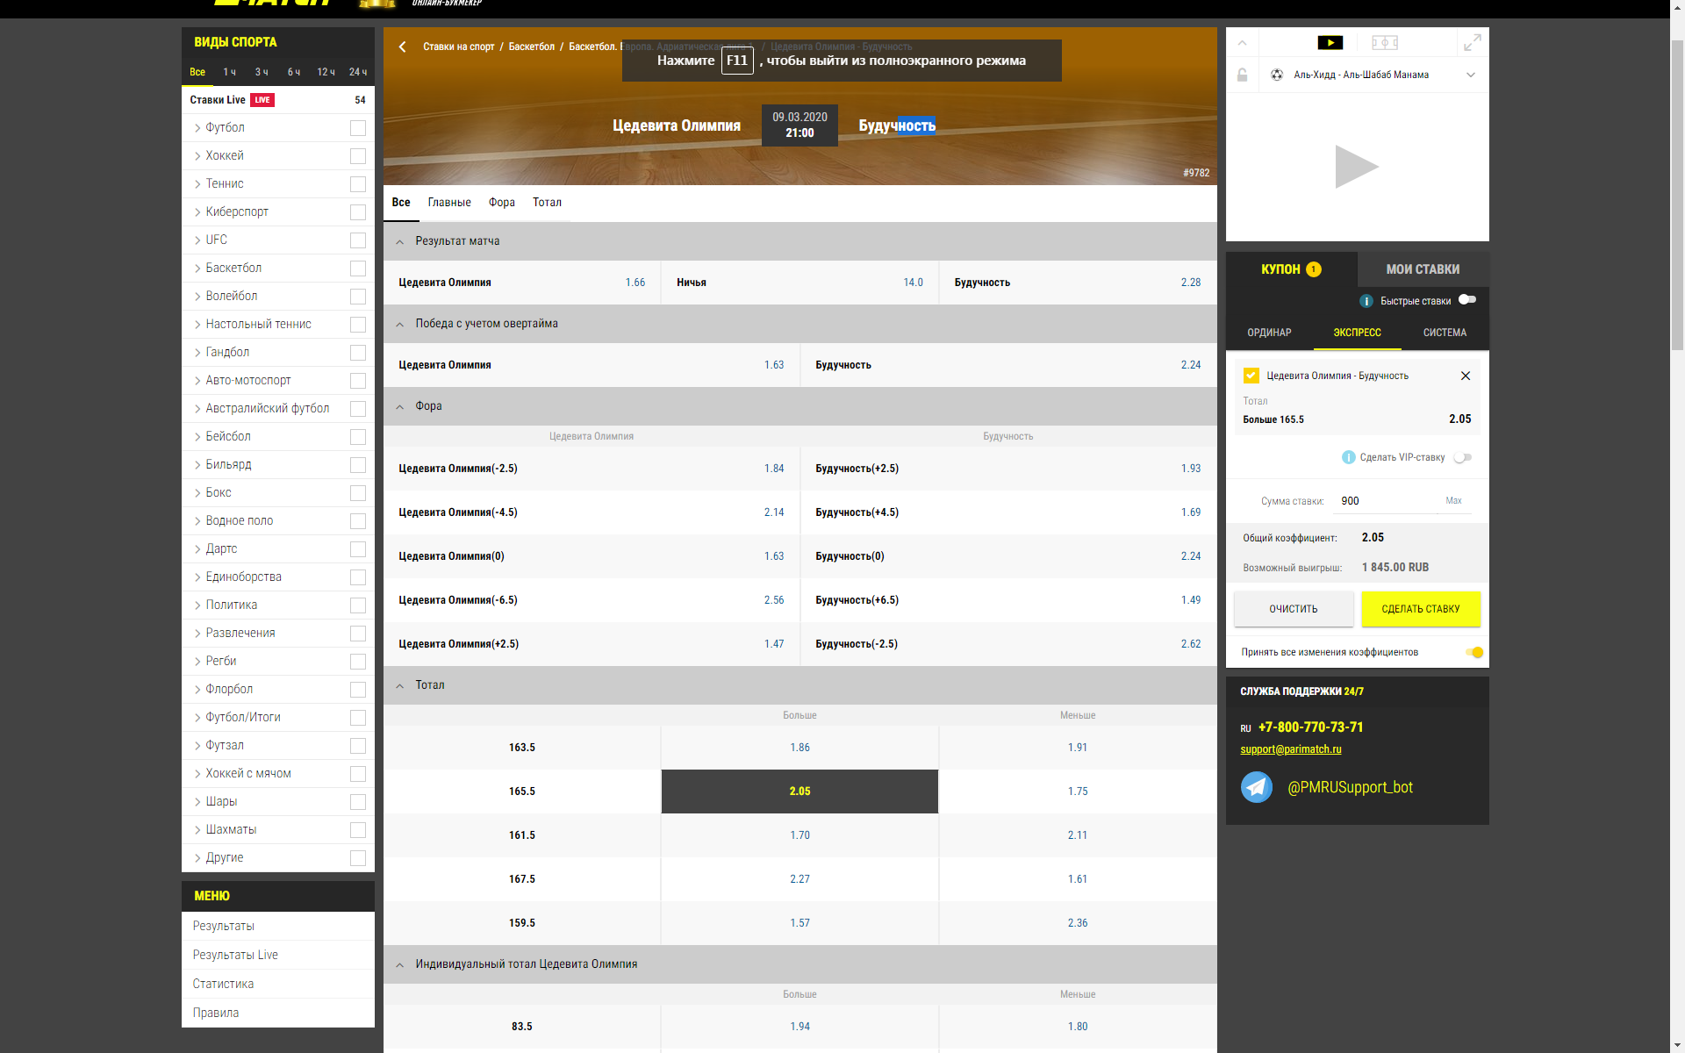The image size is (1685, 1053).
Task: Check the Баскетбол sport checkbox
Action: [x=358, y=269]
